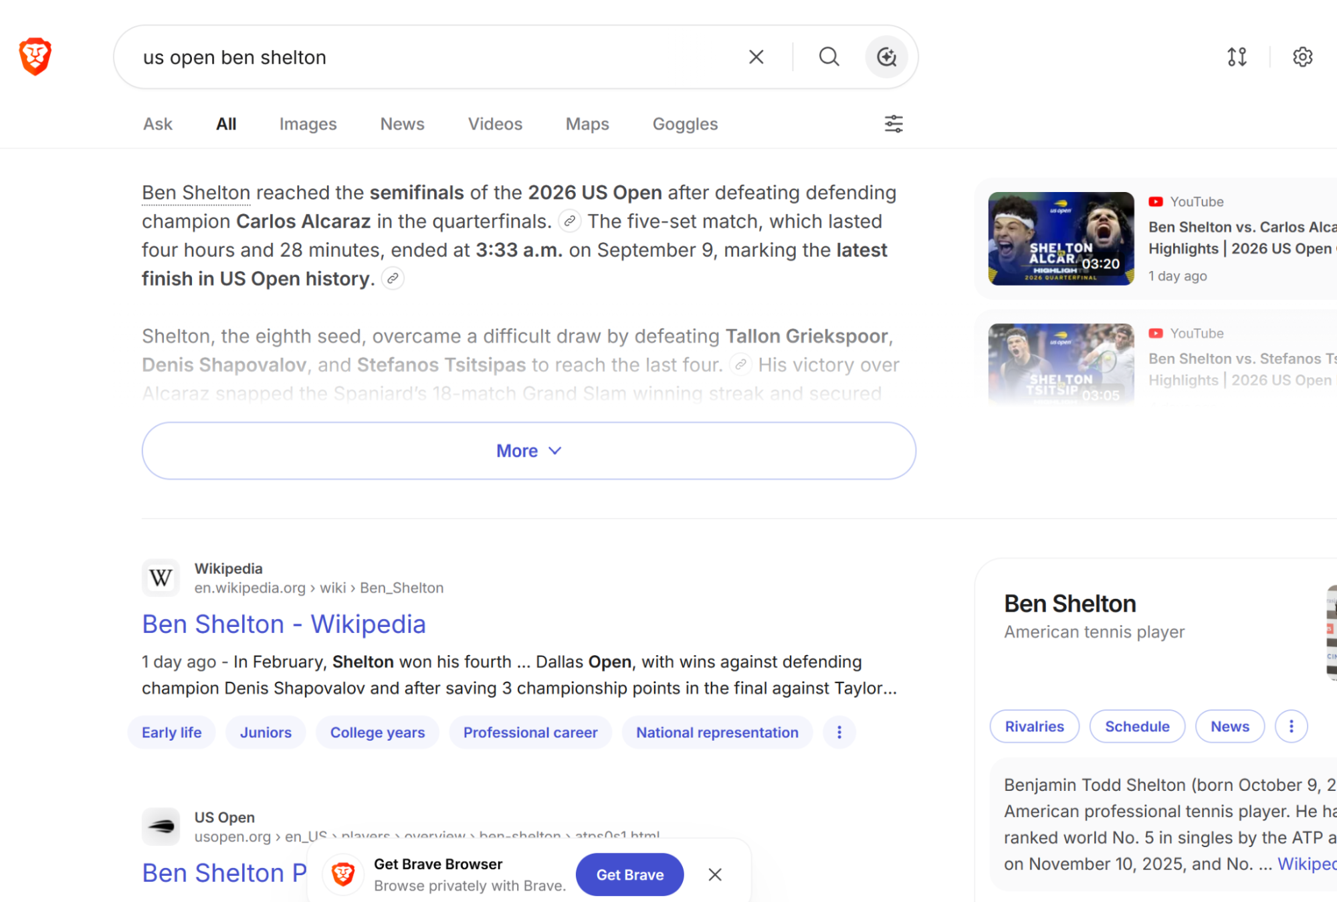The height and width of the screenshot is (902, 1337).
Task: Click the News chip in knowledge panel
Action: [1229, 726]
